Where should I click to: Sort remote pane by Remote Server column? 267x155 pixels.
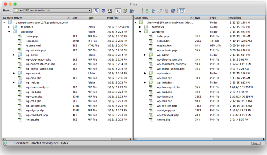37,17
